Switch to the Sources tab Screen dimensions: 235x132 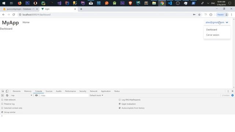point(49,91)
